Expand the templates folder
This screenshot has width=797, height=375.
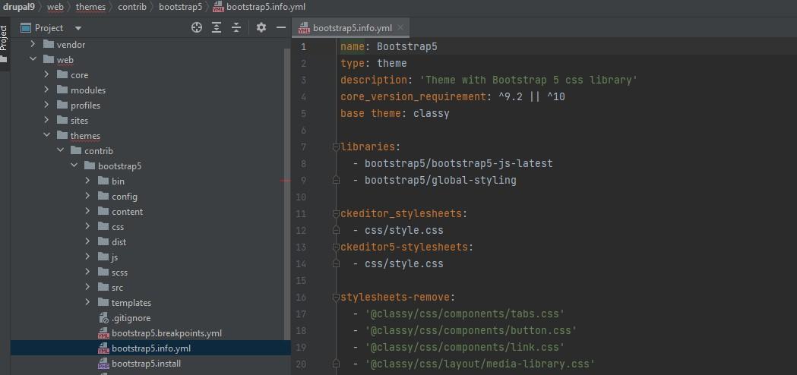point(88,302)
